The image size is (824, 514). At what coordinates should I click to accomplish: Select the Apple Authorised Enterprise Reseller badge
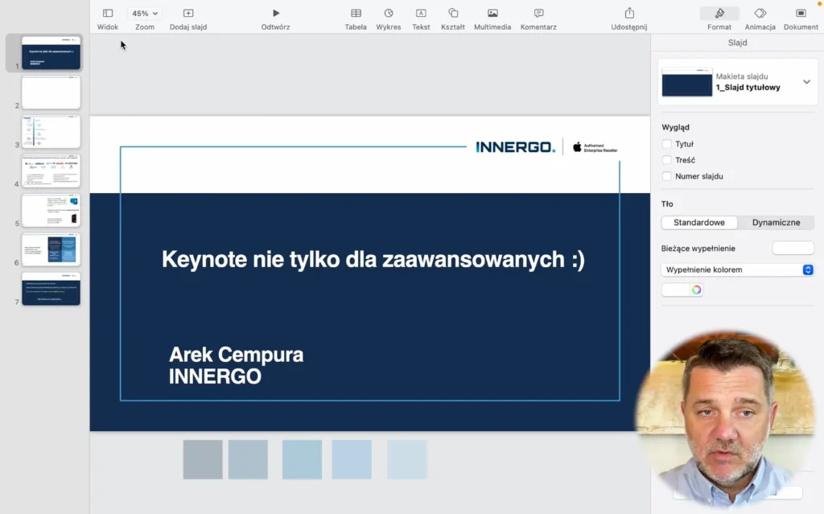(595, 148)
